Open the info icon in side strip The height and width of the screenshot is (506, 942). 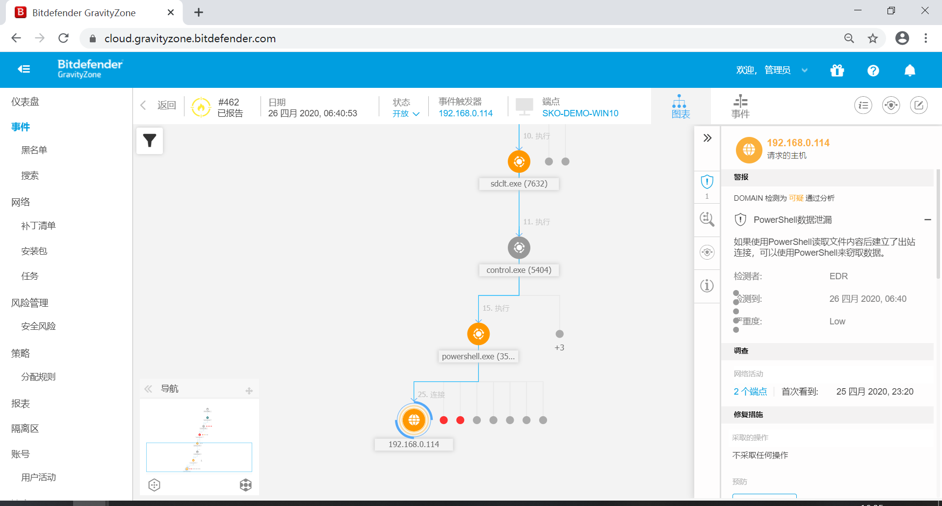(x=707, y=286)
